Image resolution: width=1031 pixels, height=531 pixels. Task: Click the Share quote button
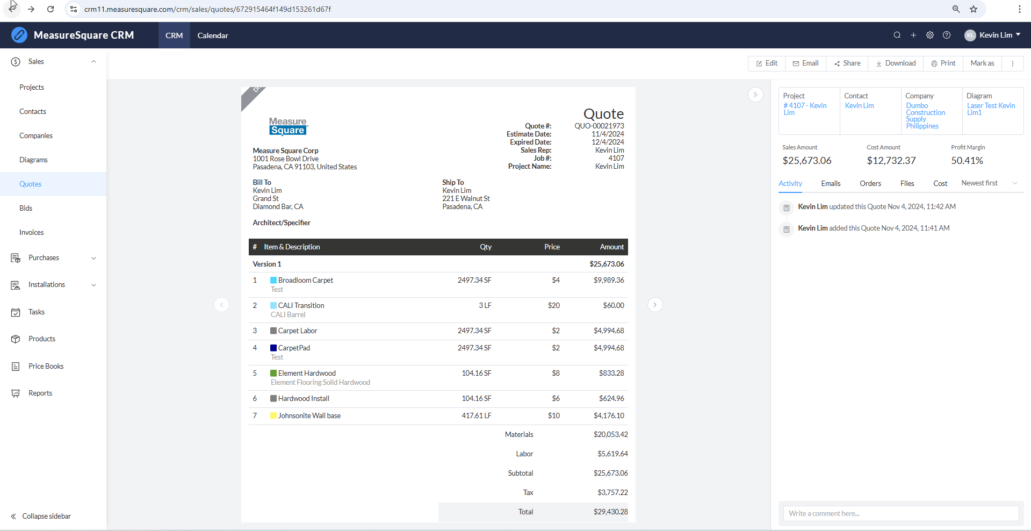click(847, 63)
